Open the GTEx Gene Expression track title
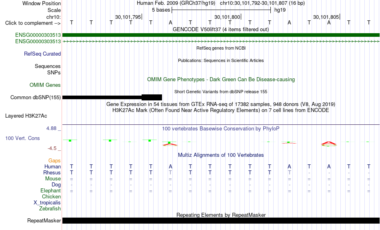Screen dimensions: 380x230 (221, 104)
